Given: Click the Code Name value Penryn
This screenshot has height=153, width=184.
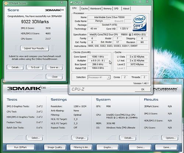Looking at the screenshot, I should click(99, 21).
